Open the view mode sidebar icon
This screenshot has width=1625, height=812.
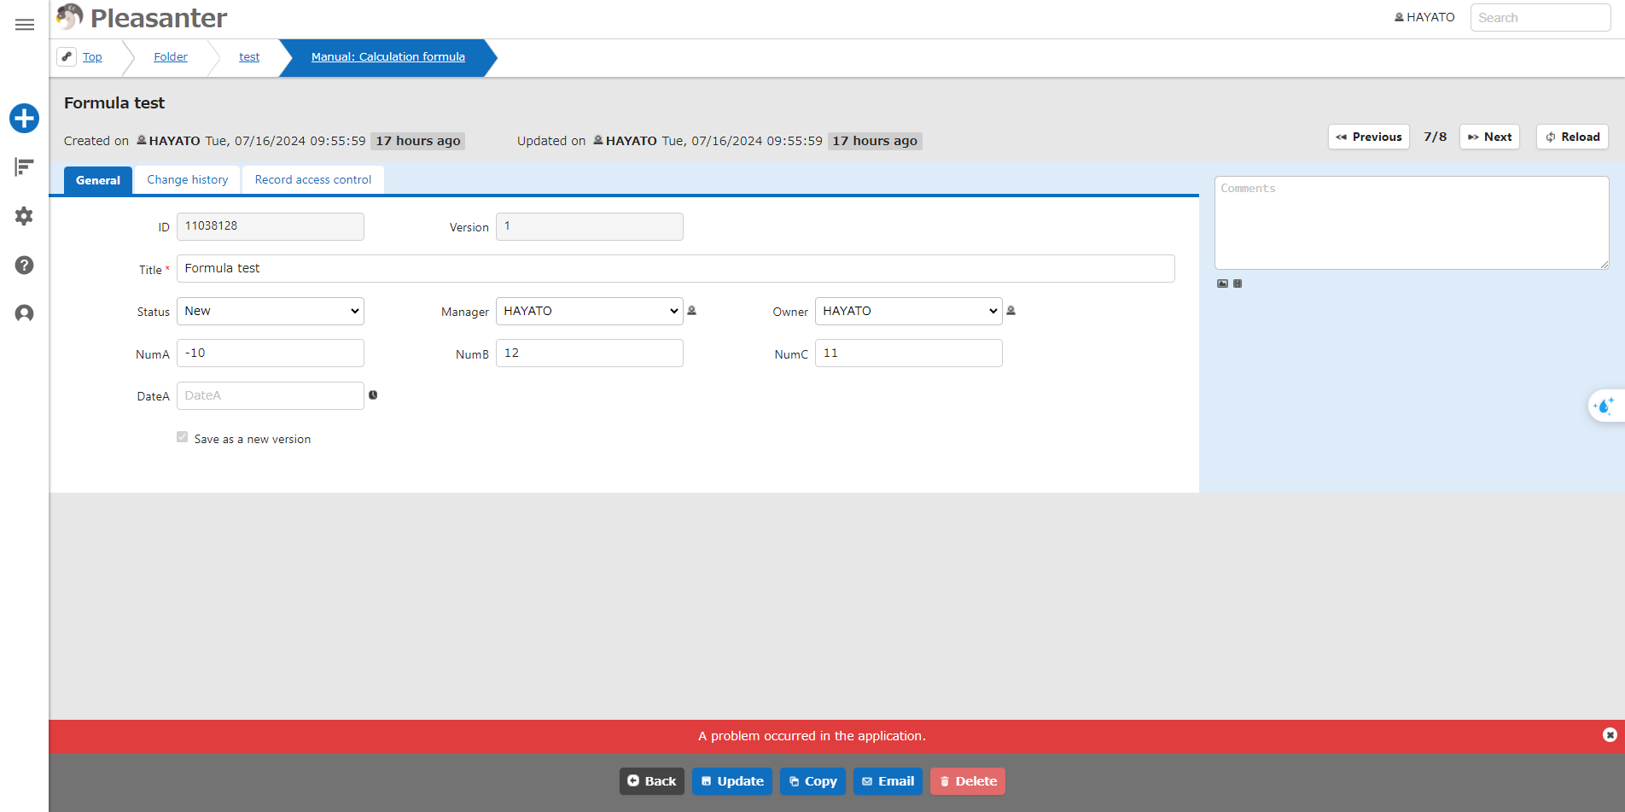(x=25, y=167)
